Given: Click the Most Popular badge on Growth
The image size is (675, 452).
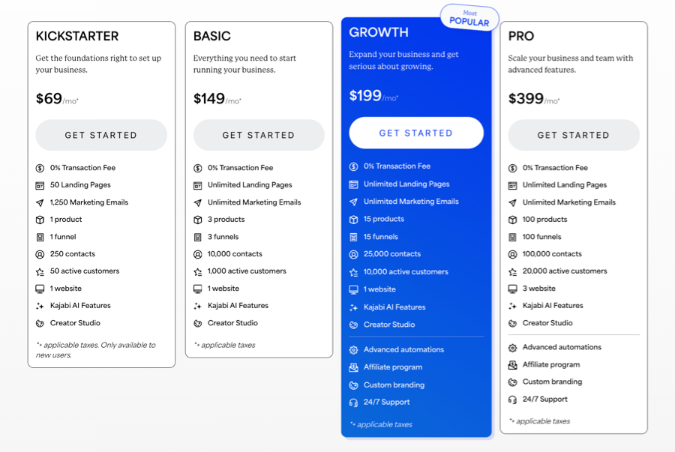Looking at the screenshot, I should pyautogui.click(x=469, y=18).
